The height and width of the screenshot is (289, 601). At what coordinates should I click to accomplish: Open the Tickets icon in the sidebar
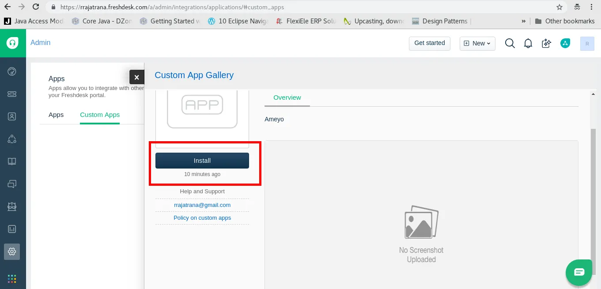point(12,94)
